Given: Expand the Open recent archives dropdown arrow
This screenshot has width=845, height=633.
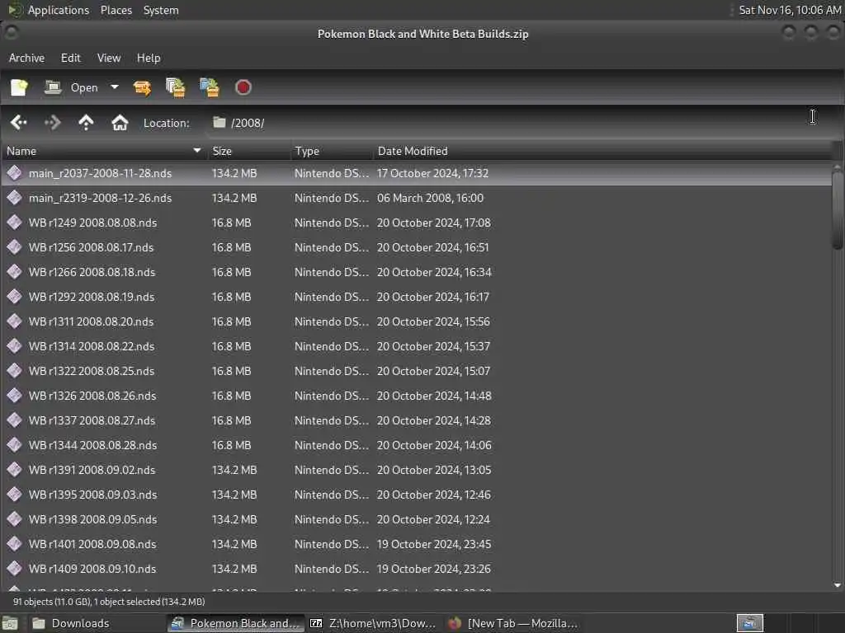Looking at the screenshot, I should tap(114, 87).
